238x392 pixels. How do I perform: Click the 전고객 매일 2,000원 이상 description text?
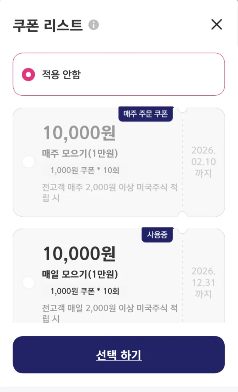[x=109, y=313]
